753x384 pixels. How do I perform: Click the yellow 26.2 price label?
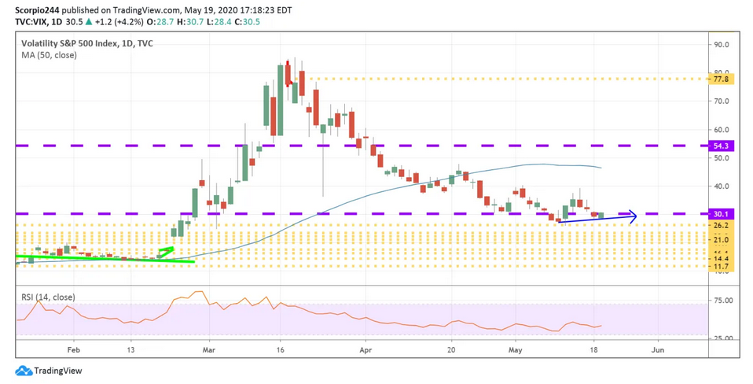[x=721, y=225]
